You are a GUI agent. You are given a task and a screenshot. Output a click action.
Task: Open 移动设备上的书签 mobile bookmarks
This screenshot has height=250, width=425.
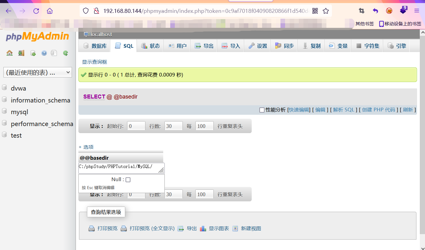[400, 24]
